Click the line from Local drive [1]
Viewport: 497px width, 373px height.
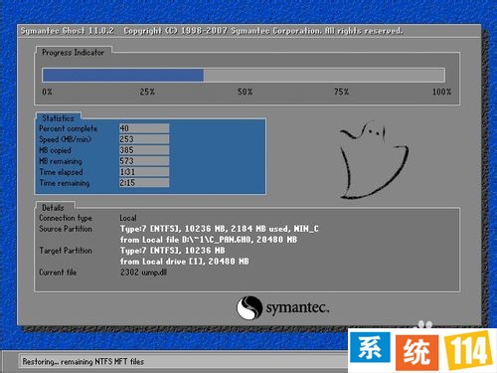(x=184, y=262)
